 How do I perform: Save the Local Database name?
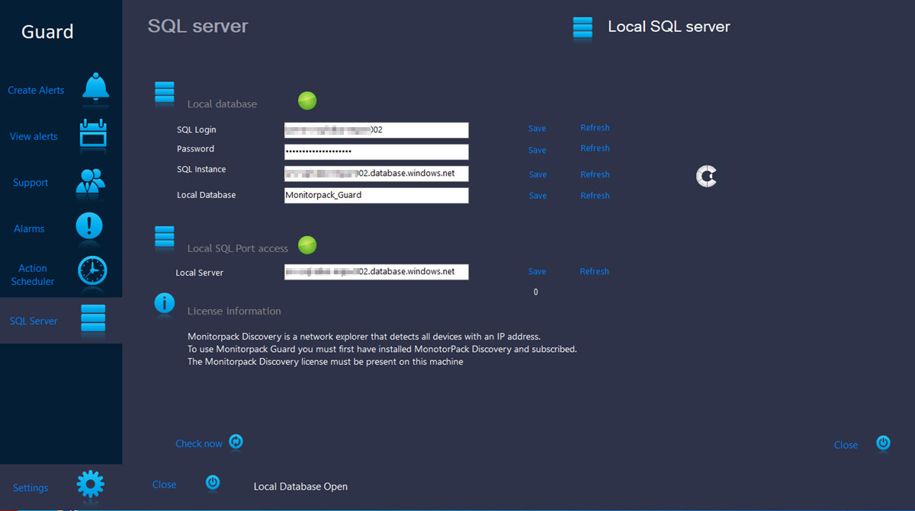538,196
